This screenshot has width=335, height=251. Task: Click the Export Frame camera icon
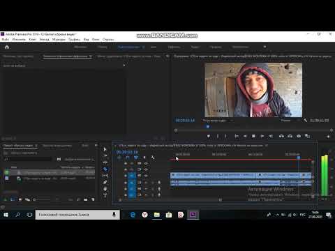299,136
